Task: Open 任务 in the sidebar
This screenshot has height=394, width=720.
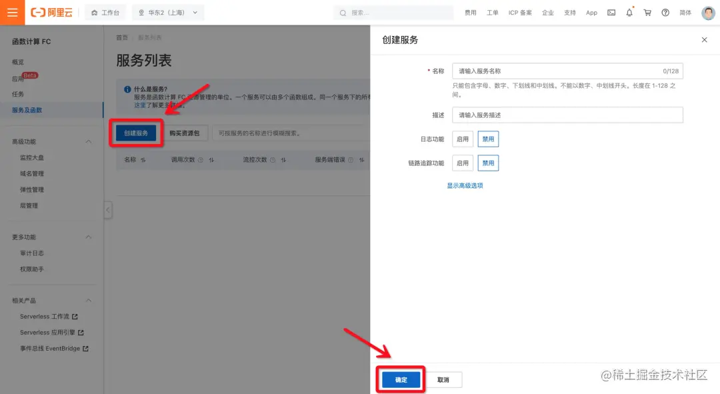Action: [18, 94]
